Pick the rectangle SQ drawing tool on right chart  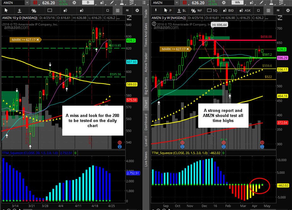pos(212,10)
